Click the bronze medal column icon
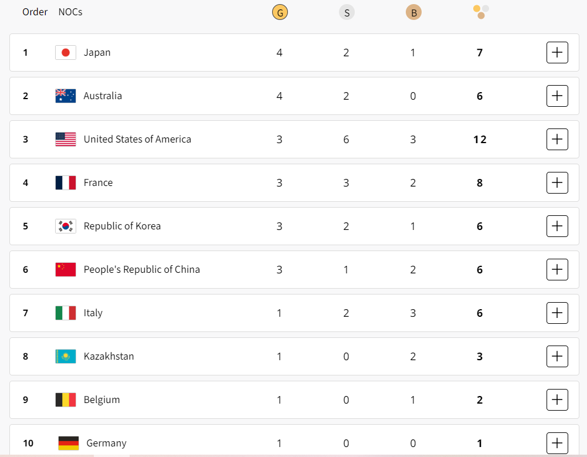 pyautogui.click(x=413, y=12)
